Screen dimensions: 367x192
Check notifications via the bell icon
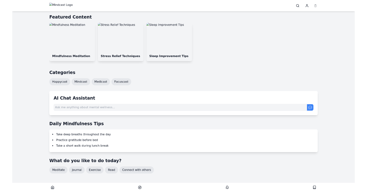[227, 187]
